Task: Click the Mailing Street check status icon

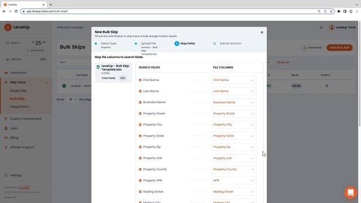Action: point(140,192)
